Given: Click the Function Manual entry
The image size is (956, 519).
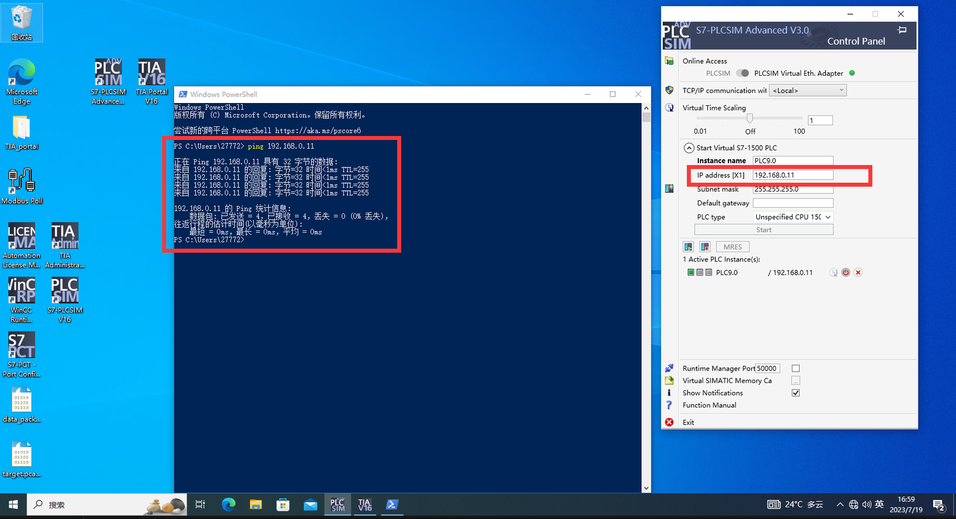Looking at the screenshot, I should click(709, 405).
